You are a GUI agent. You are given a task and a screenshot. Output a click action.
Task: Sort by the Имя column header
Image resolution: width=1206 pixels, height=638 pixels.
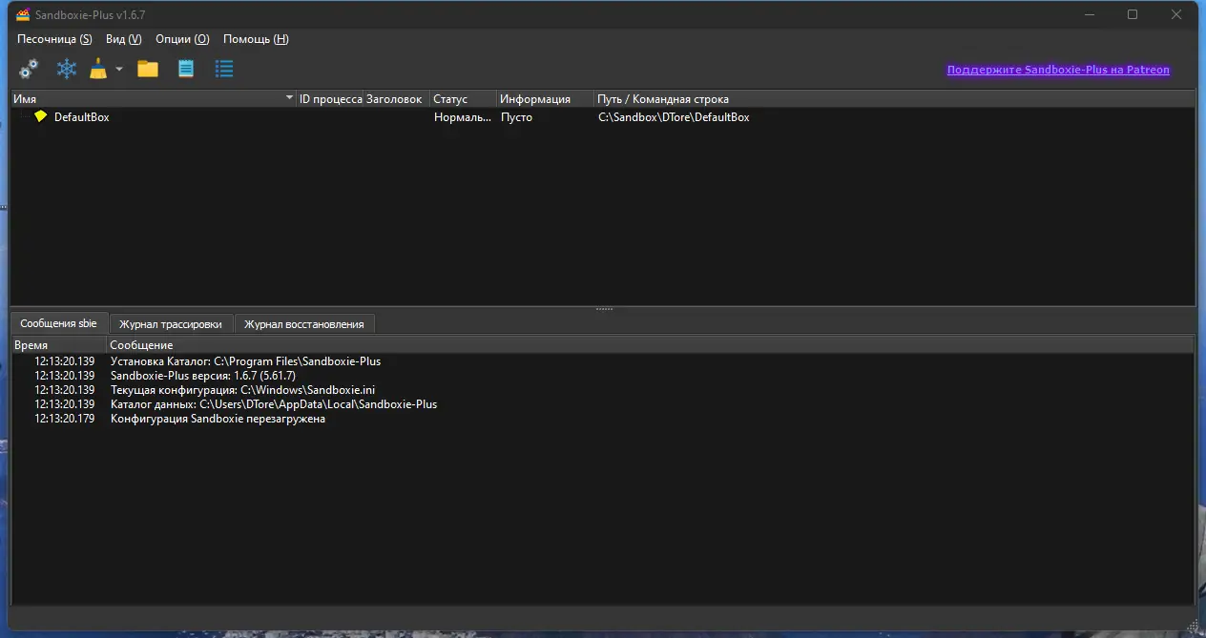153,99
